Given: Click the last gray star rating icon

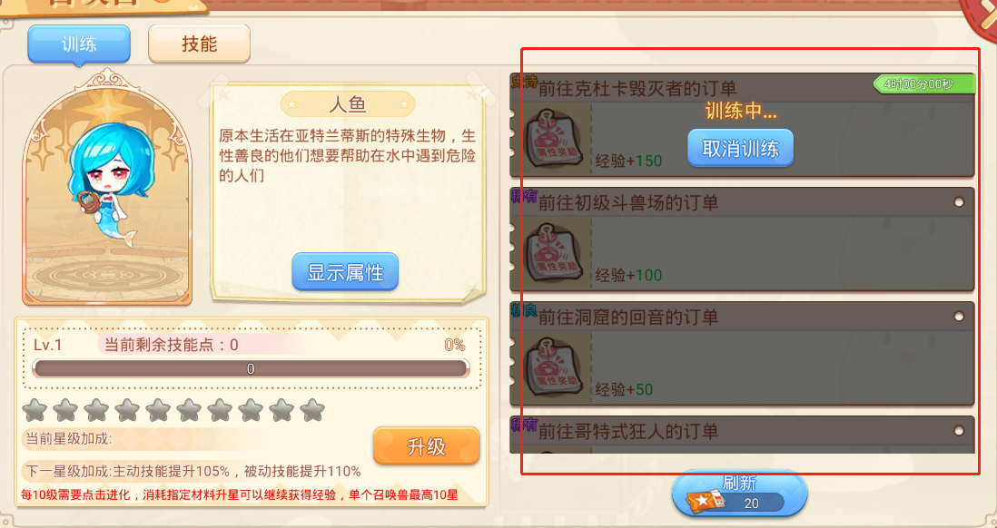Looking at the screenshot, I should click(x=312, y=410).
